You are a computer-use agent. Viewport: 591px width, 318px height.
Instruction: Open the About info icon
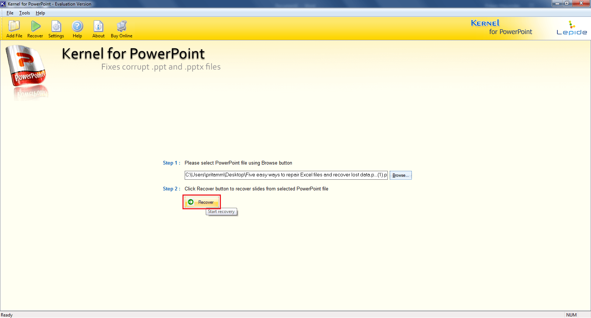98,29
